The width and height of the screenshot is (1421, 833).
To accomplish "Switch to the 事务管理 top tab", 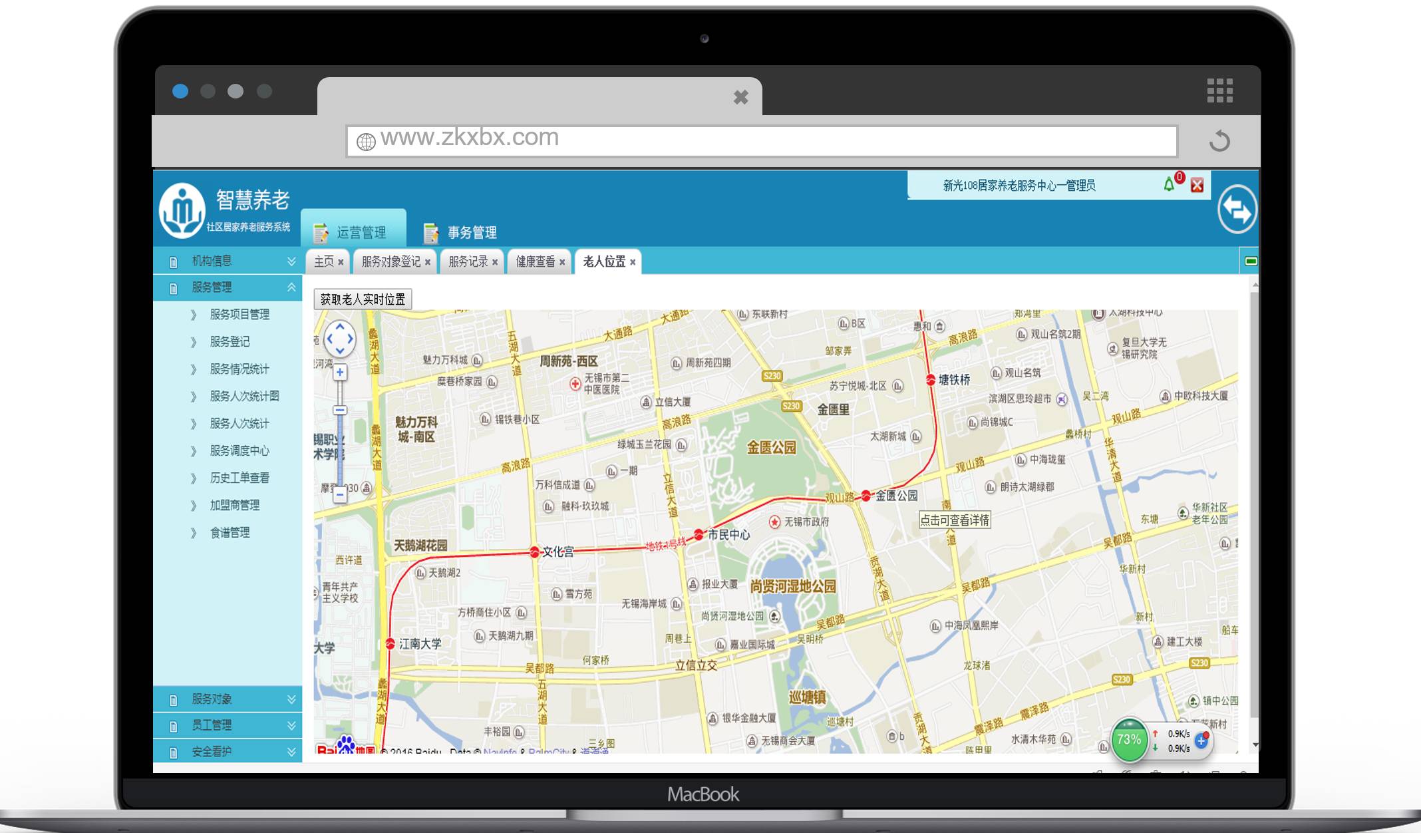I will (460, 232).
